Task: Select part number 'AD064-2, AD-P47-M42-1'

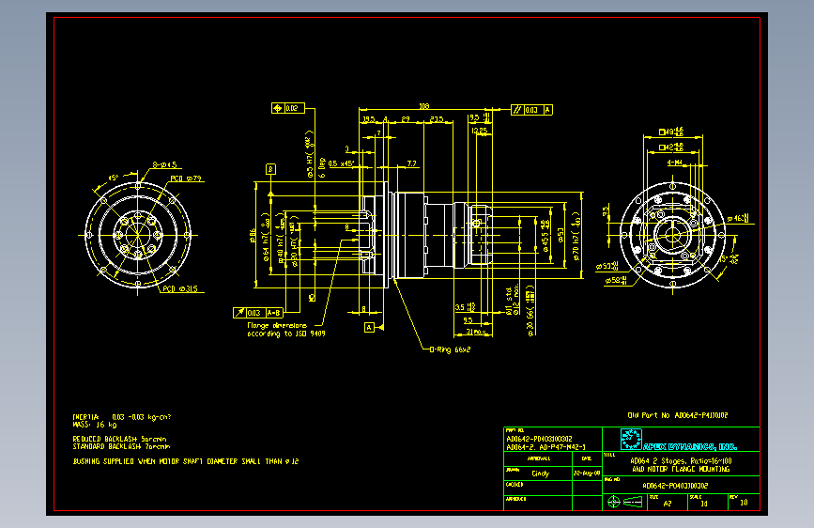Action: [545, 447]
